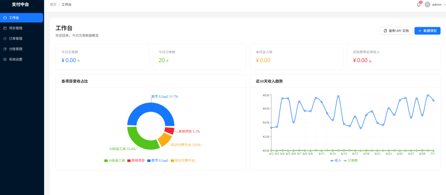446x195 pixels.
Task: Click the AI绘画工具 32.4% label
Action: coord(123,149)
